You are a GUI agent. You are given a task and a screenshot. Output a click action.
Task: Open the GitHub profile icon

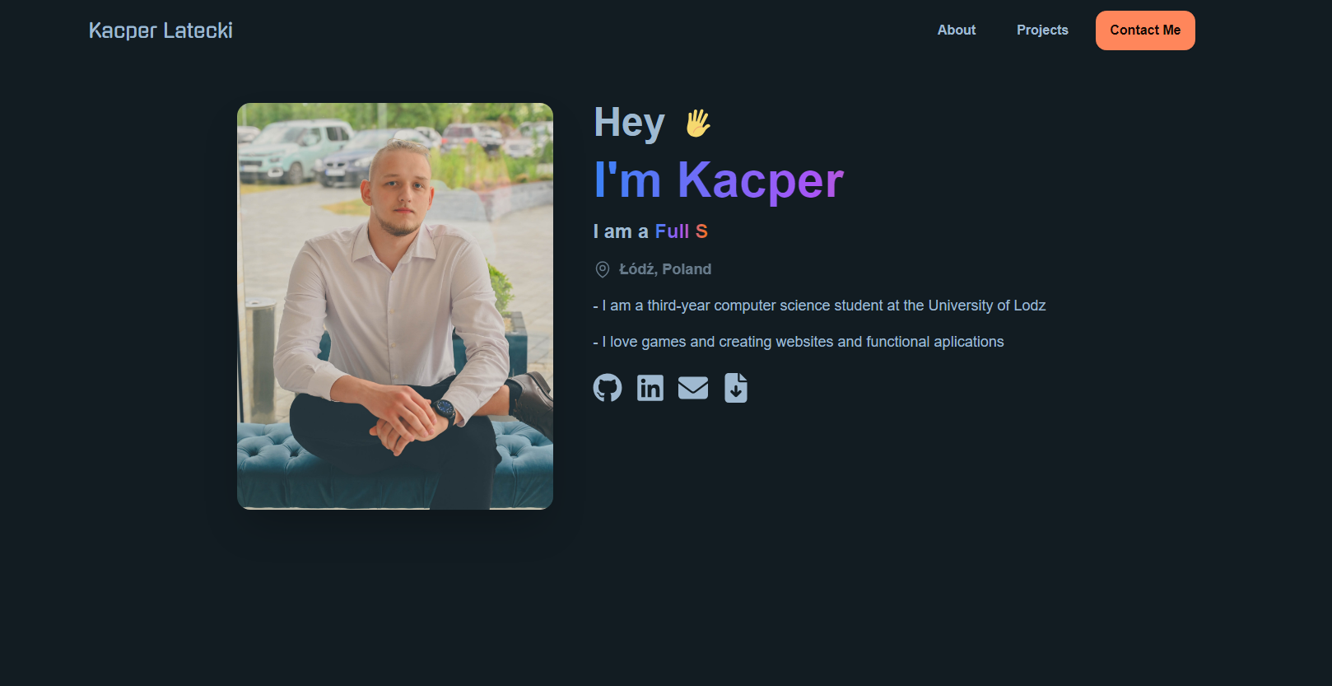click(x=608, y=388)
